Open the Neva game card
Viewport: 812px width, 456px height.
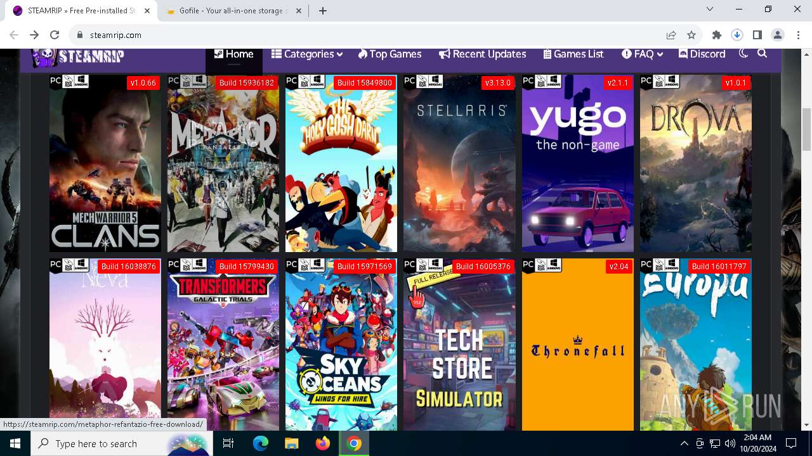[x=105, y=345]
